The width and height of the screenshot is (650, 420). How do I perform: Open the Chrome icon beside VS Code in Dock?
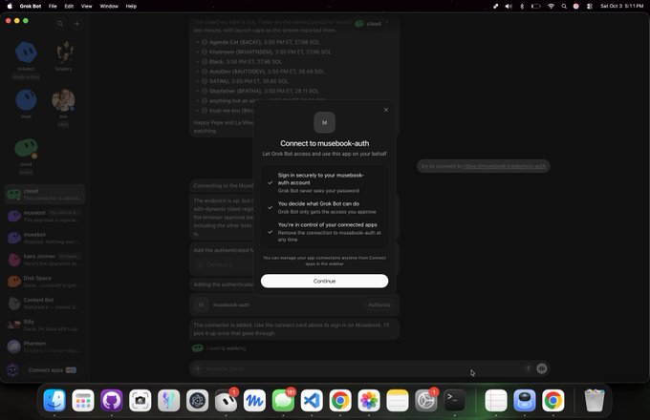click(340, 401)
